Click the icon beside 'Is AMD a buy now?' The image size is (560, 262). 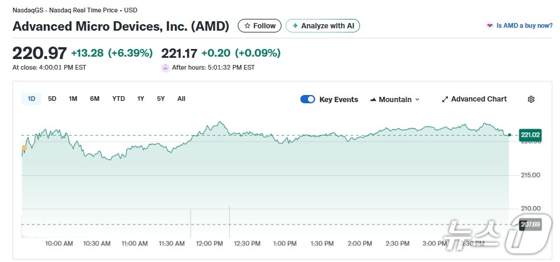(489, 26)
